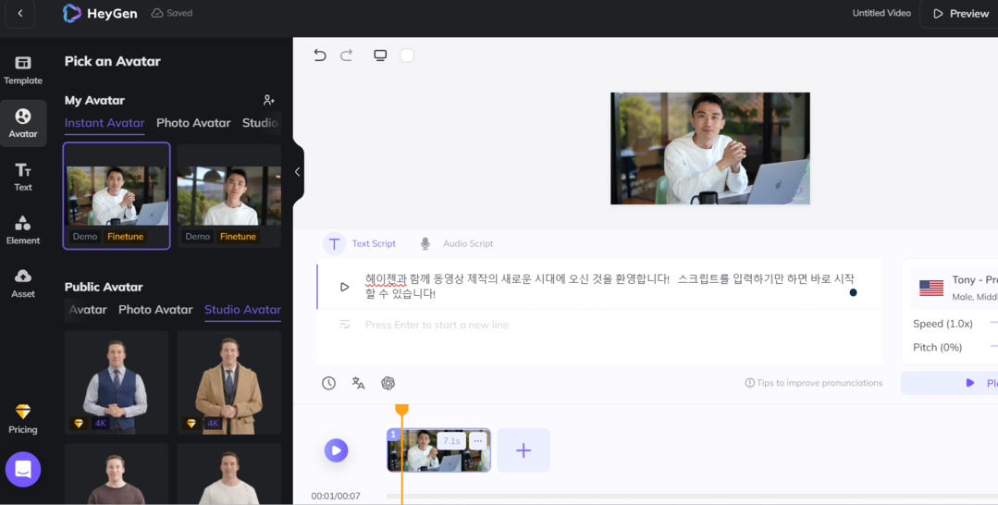Click Demo tag on first instant avatar
Image resolution: width=998 pixels, height=505 pixels.
[x=85, y=236]
